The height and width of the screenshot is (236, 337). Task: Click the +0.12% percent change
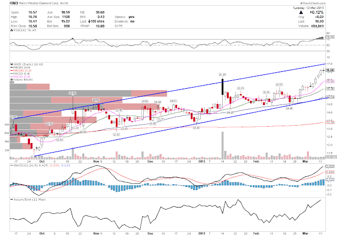tap(316, 12)
